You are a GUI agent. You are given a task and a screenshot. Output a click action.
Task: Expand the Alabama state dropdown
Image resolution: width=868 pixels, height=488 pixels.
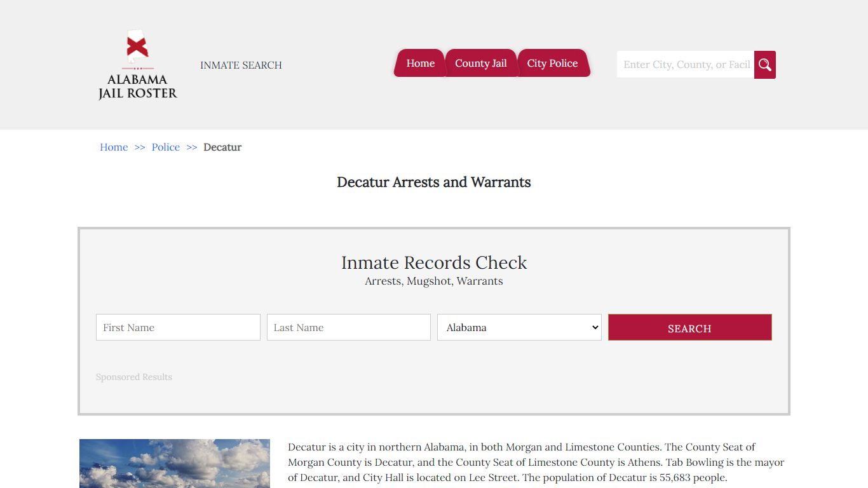click(x=519, y=327)
